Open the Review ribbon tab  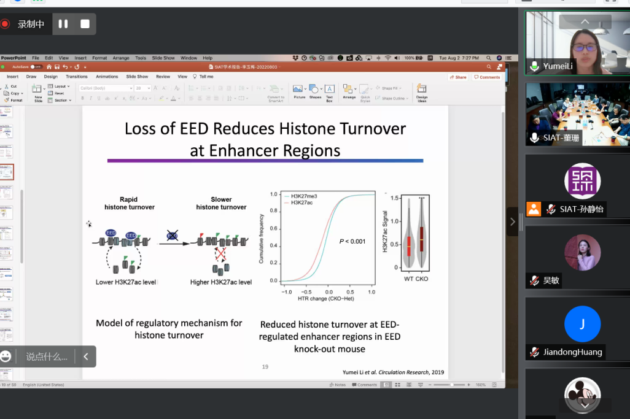(x=163, y=76)
